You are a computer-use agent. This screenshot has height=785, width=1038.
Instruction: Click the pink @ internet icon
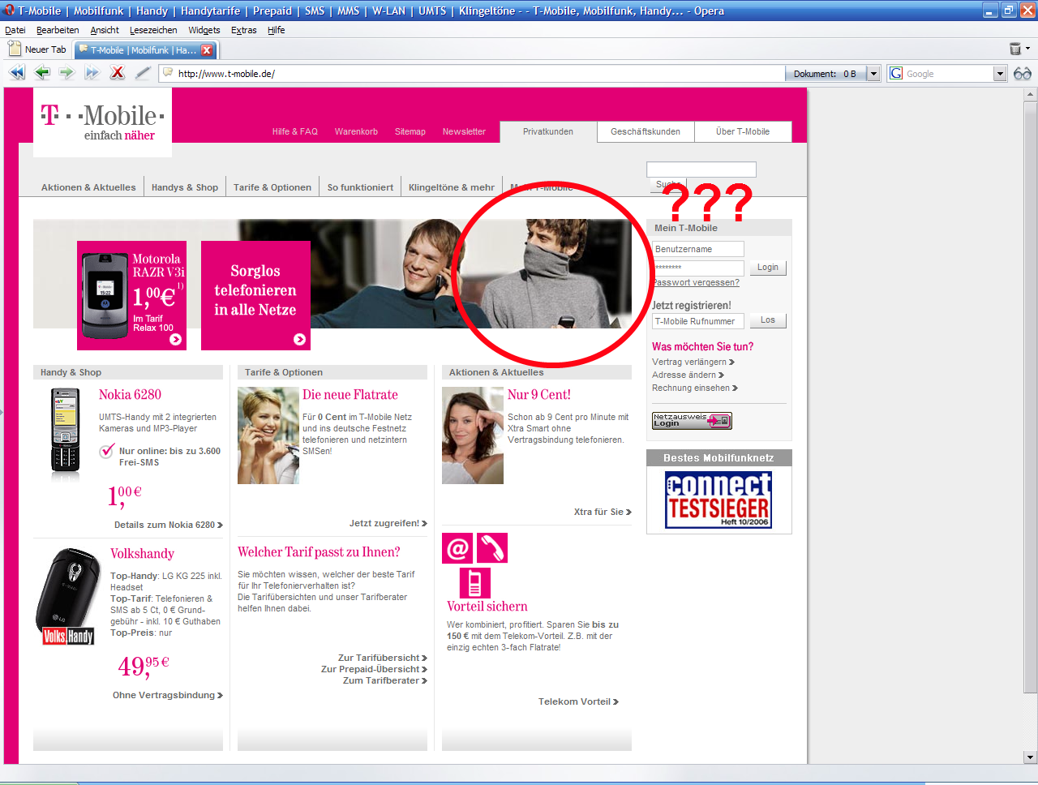point(457,548)
